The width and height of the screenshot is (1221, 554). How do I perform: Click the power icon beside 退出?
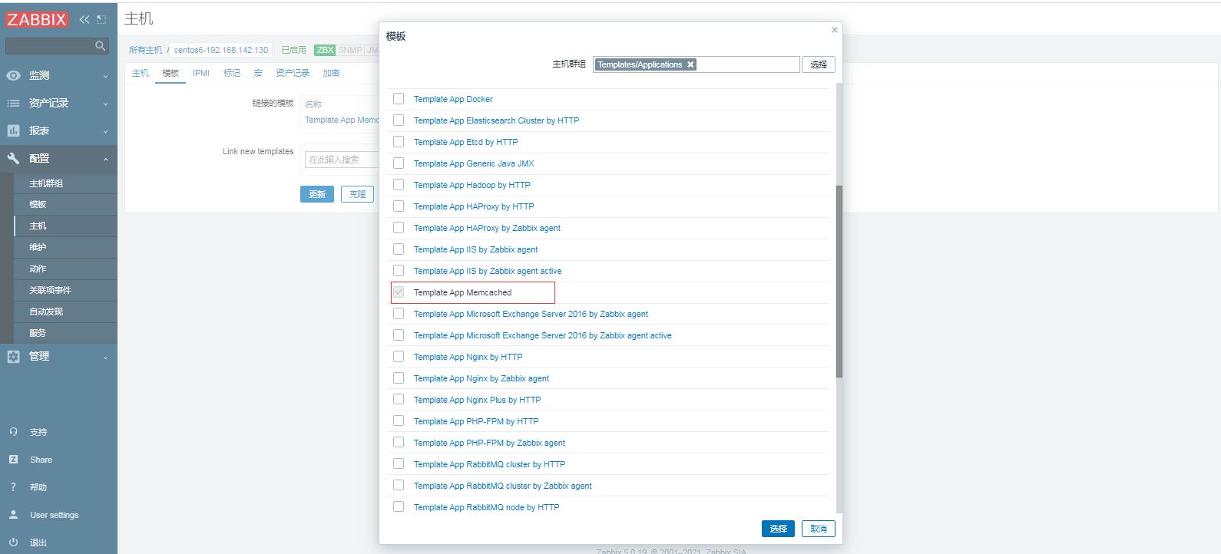(13, 542)
